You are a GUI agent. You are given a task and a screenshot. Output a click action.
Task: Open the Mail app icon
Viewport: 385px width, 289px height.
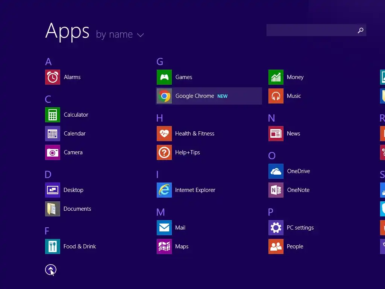[164, 228]
